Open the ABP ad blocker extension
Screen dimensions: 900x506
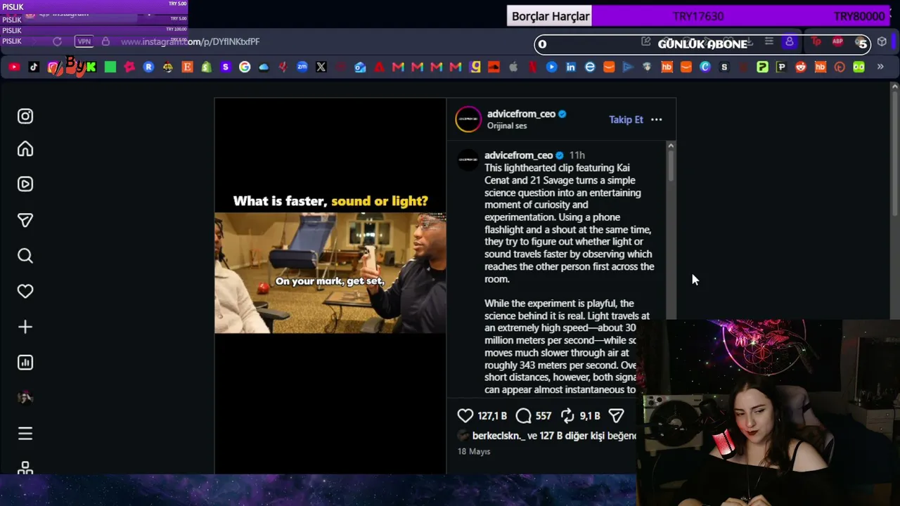(x=837, y=42)
